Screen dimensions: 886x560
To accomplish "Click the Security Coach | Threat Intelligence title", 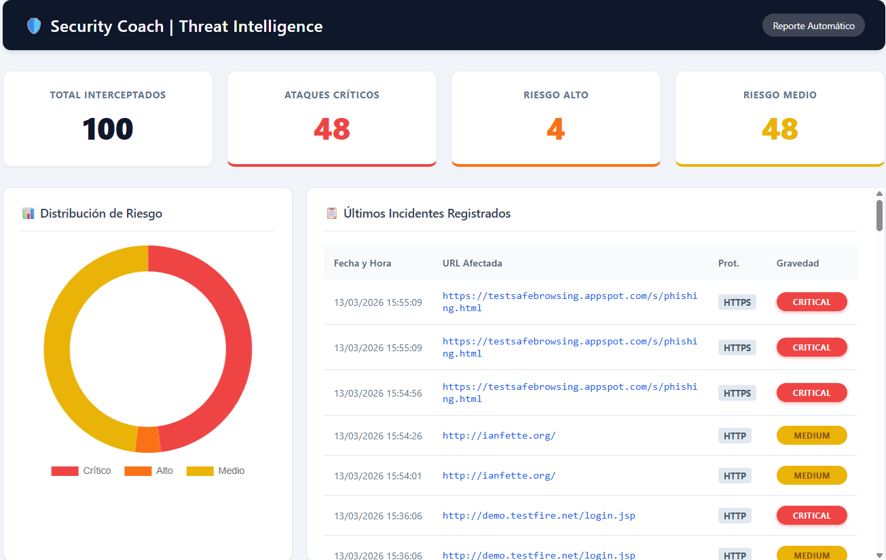I will click(187, 26).
